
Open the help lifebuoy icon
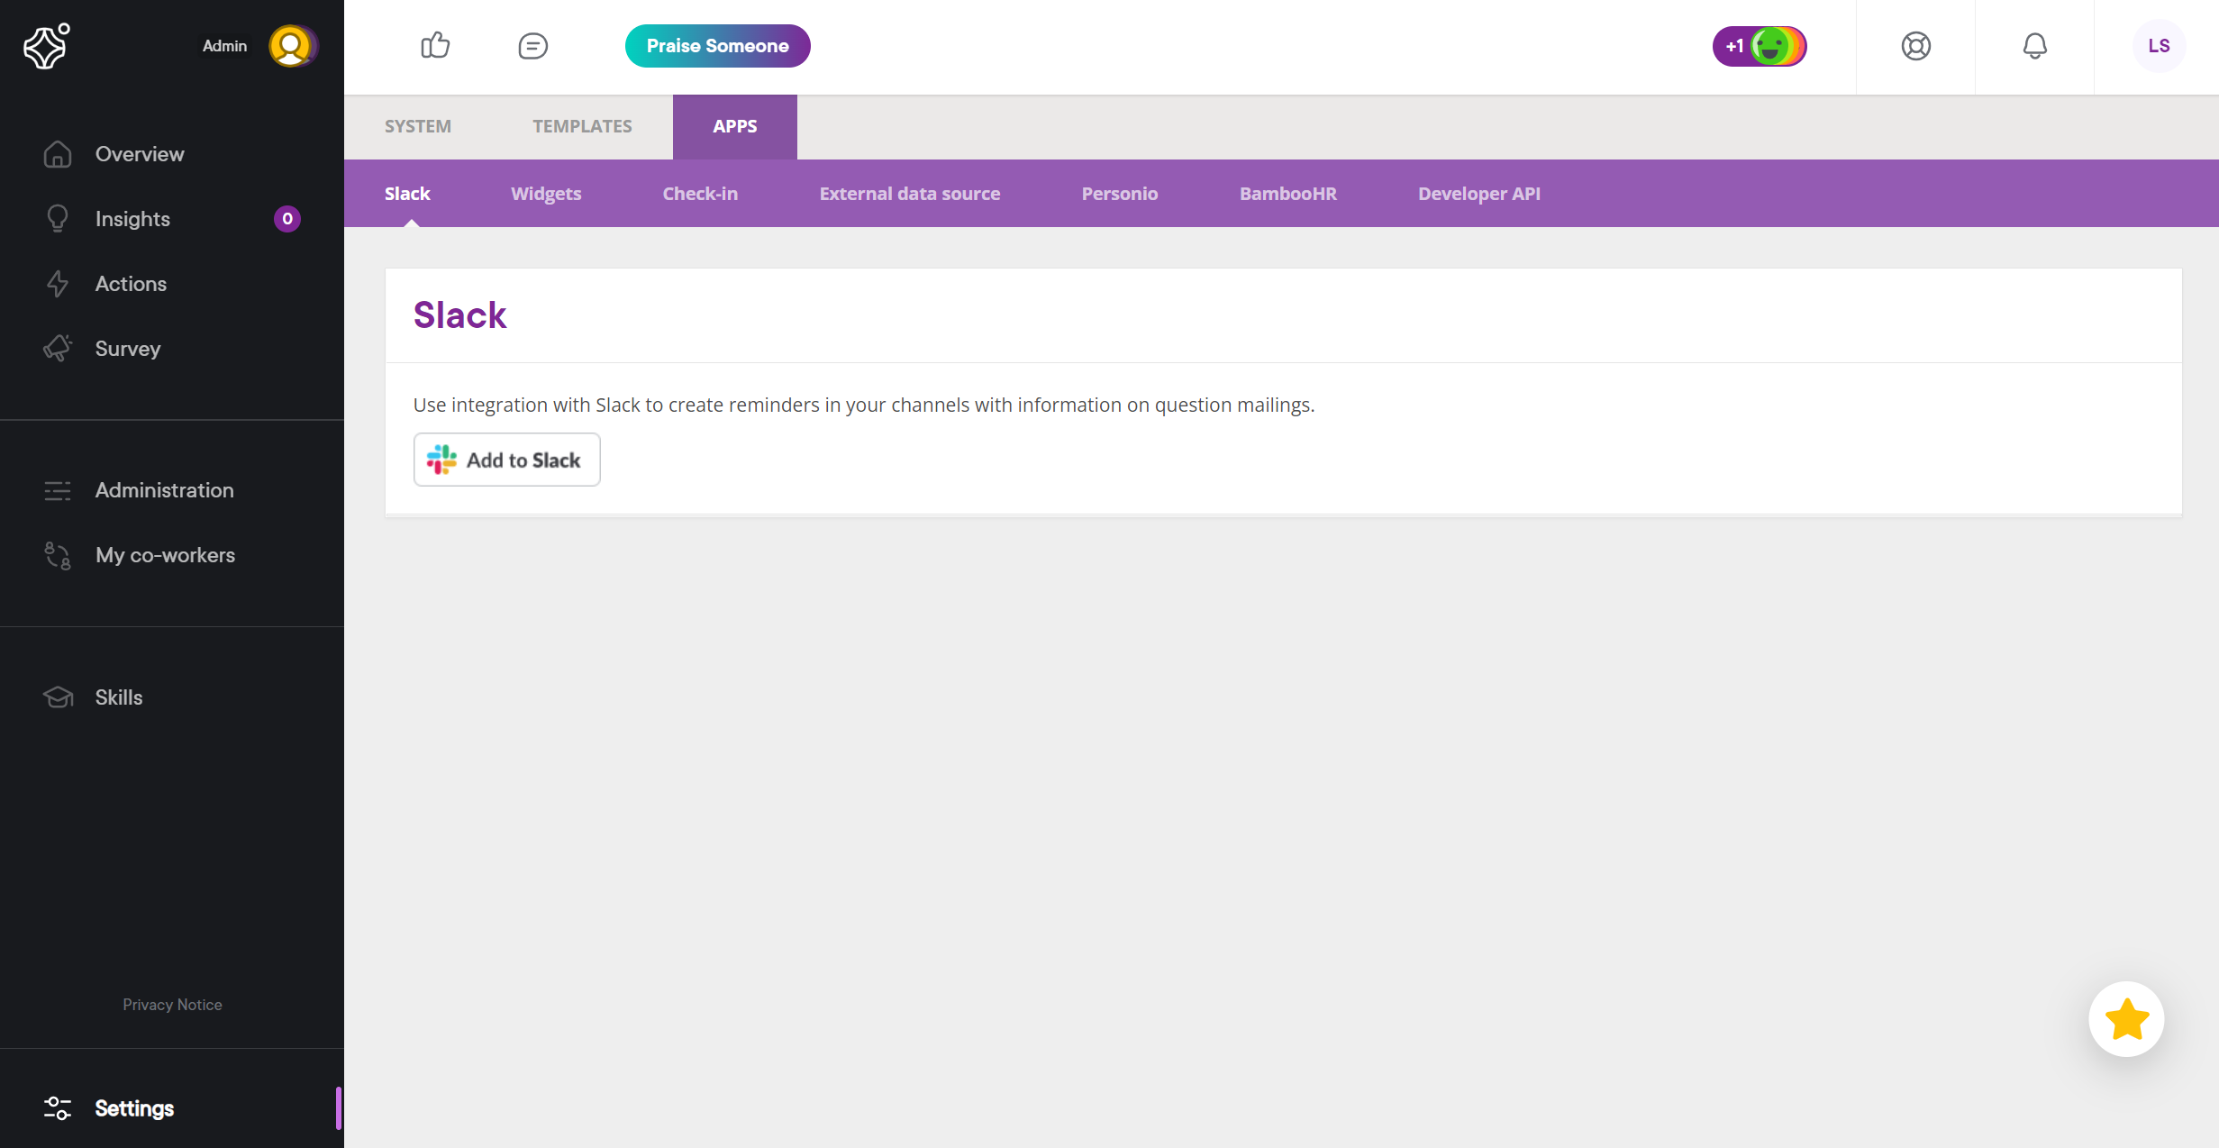tap(1916, 46)
